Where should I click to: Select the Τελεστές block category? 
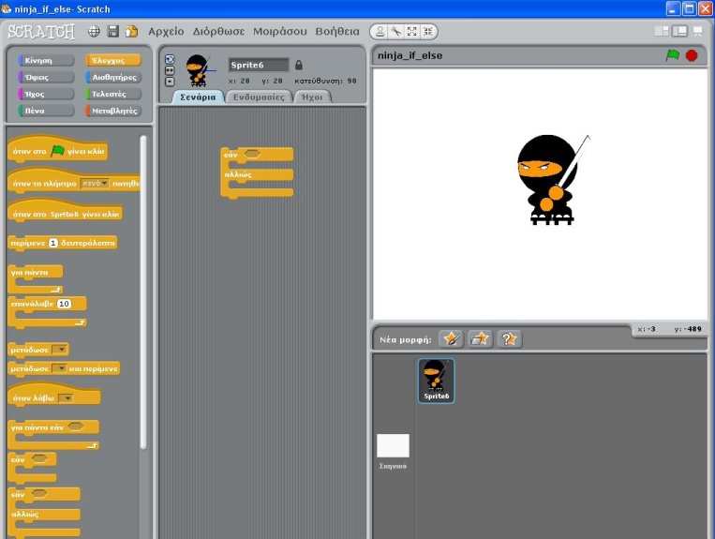113,94
